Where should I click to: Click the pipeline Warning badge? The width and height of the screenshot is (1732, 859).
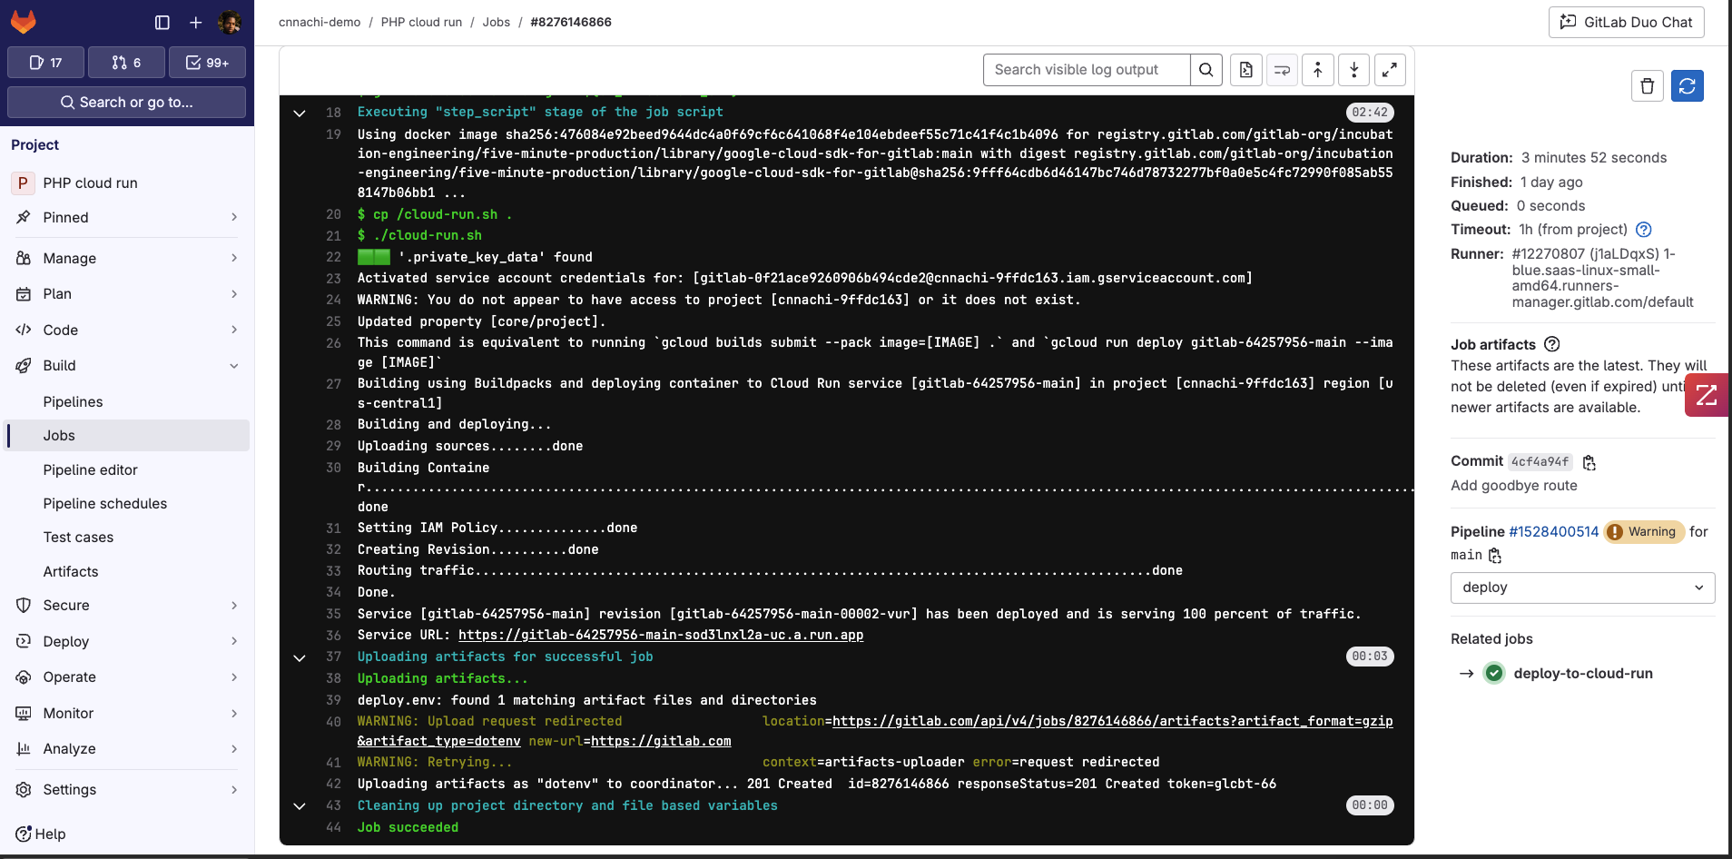(1644, 532)
